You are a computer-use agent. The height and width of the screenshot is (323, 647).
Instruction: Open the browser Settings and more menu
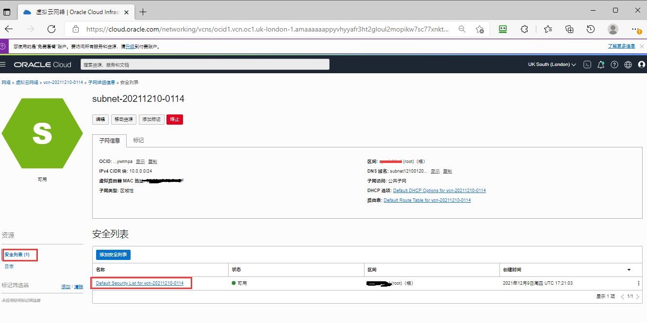[x=636, y=29]
